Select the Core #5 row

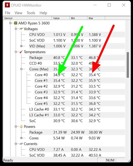(80, 103)
